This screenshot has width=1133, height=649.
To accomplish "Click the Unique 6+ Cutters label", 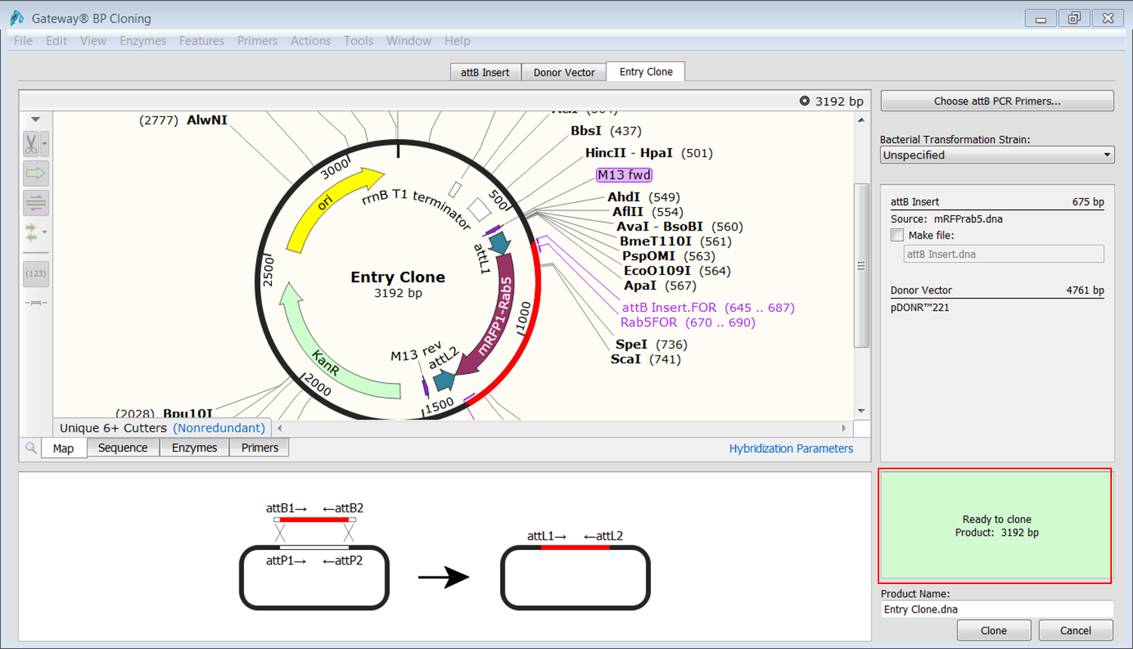I will click(x=113, y=428).
